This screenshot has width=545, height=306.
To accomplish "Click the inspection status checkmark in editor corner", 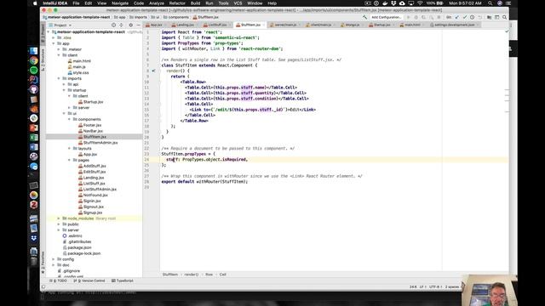I will tap(507, 31).
